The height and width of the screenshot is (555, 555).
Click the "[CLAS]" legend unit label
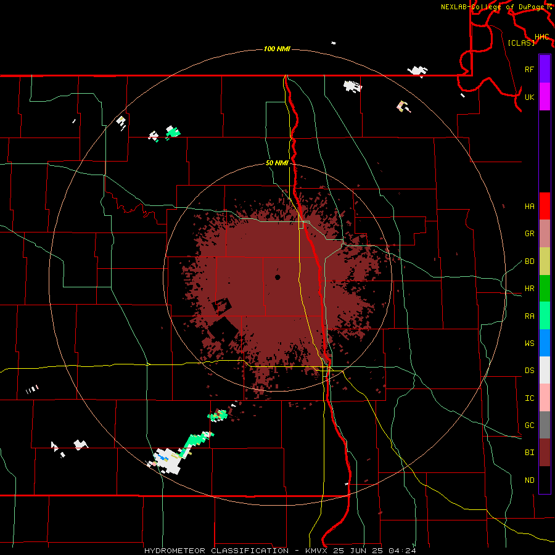521,43
